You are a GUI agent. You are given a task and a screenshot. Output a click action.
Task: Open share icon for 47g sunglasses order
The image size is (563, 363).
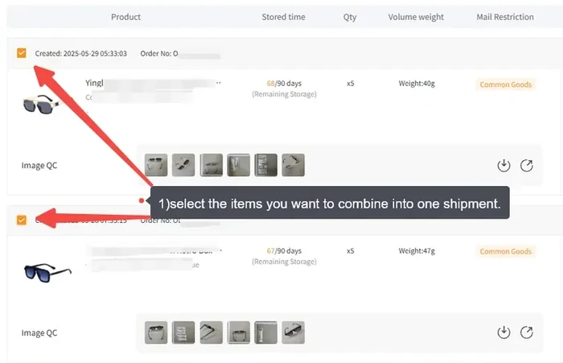527,332
